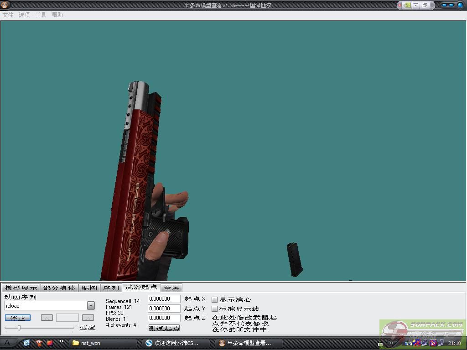Expand hidden system tray icons
467x350 pixels.
[391, 343]
